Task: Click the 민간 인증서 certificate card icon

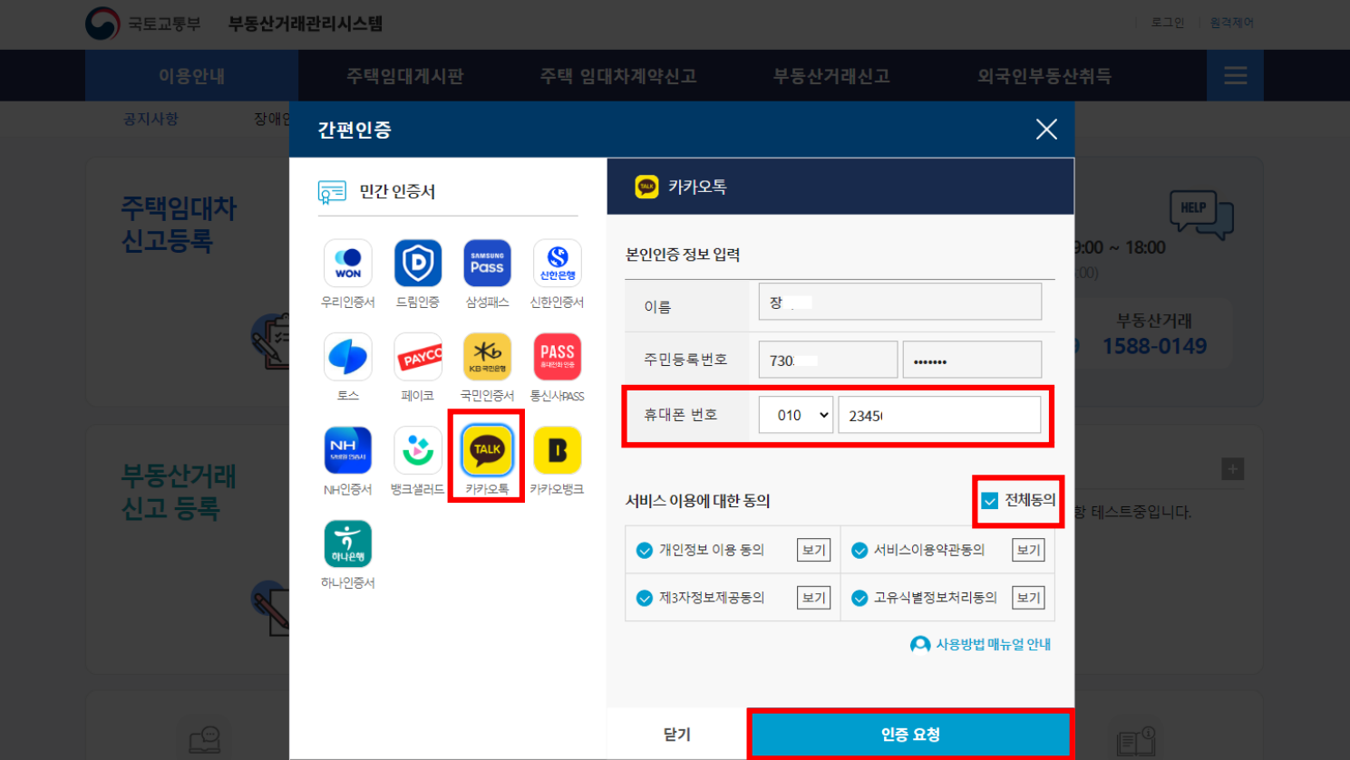Action: point(332,191)
